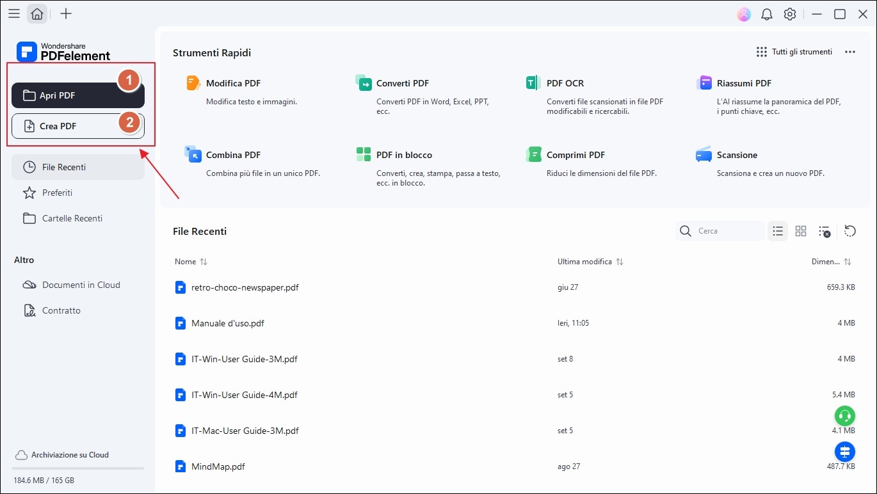Go to the Home tab icon
The height and width of the screenshot is (494, 877).
(x=37, y=13)
